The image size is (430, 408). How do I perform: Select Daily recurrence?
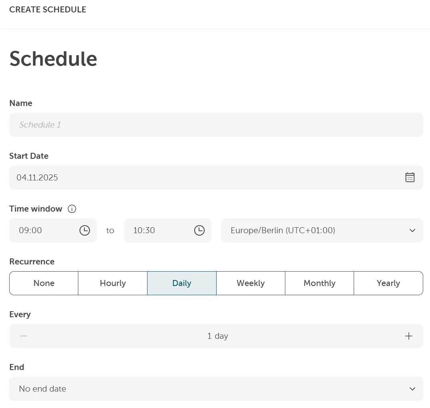182,283
